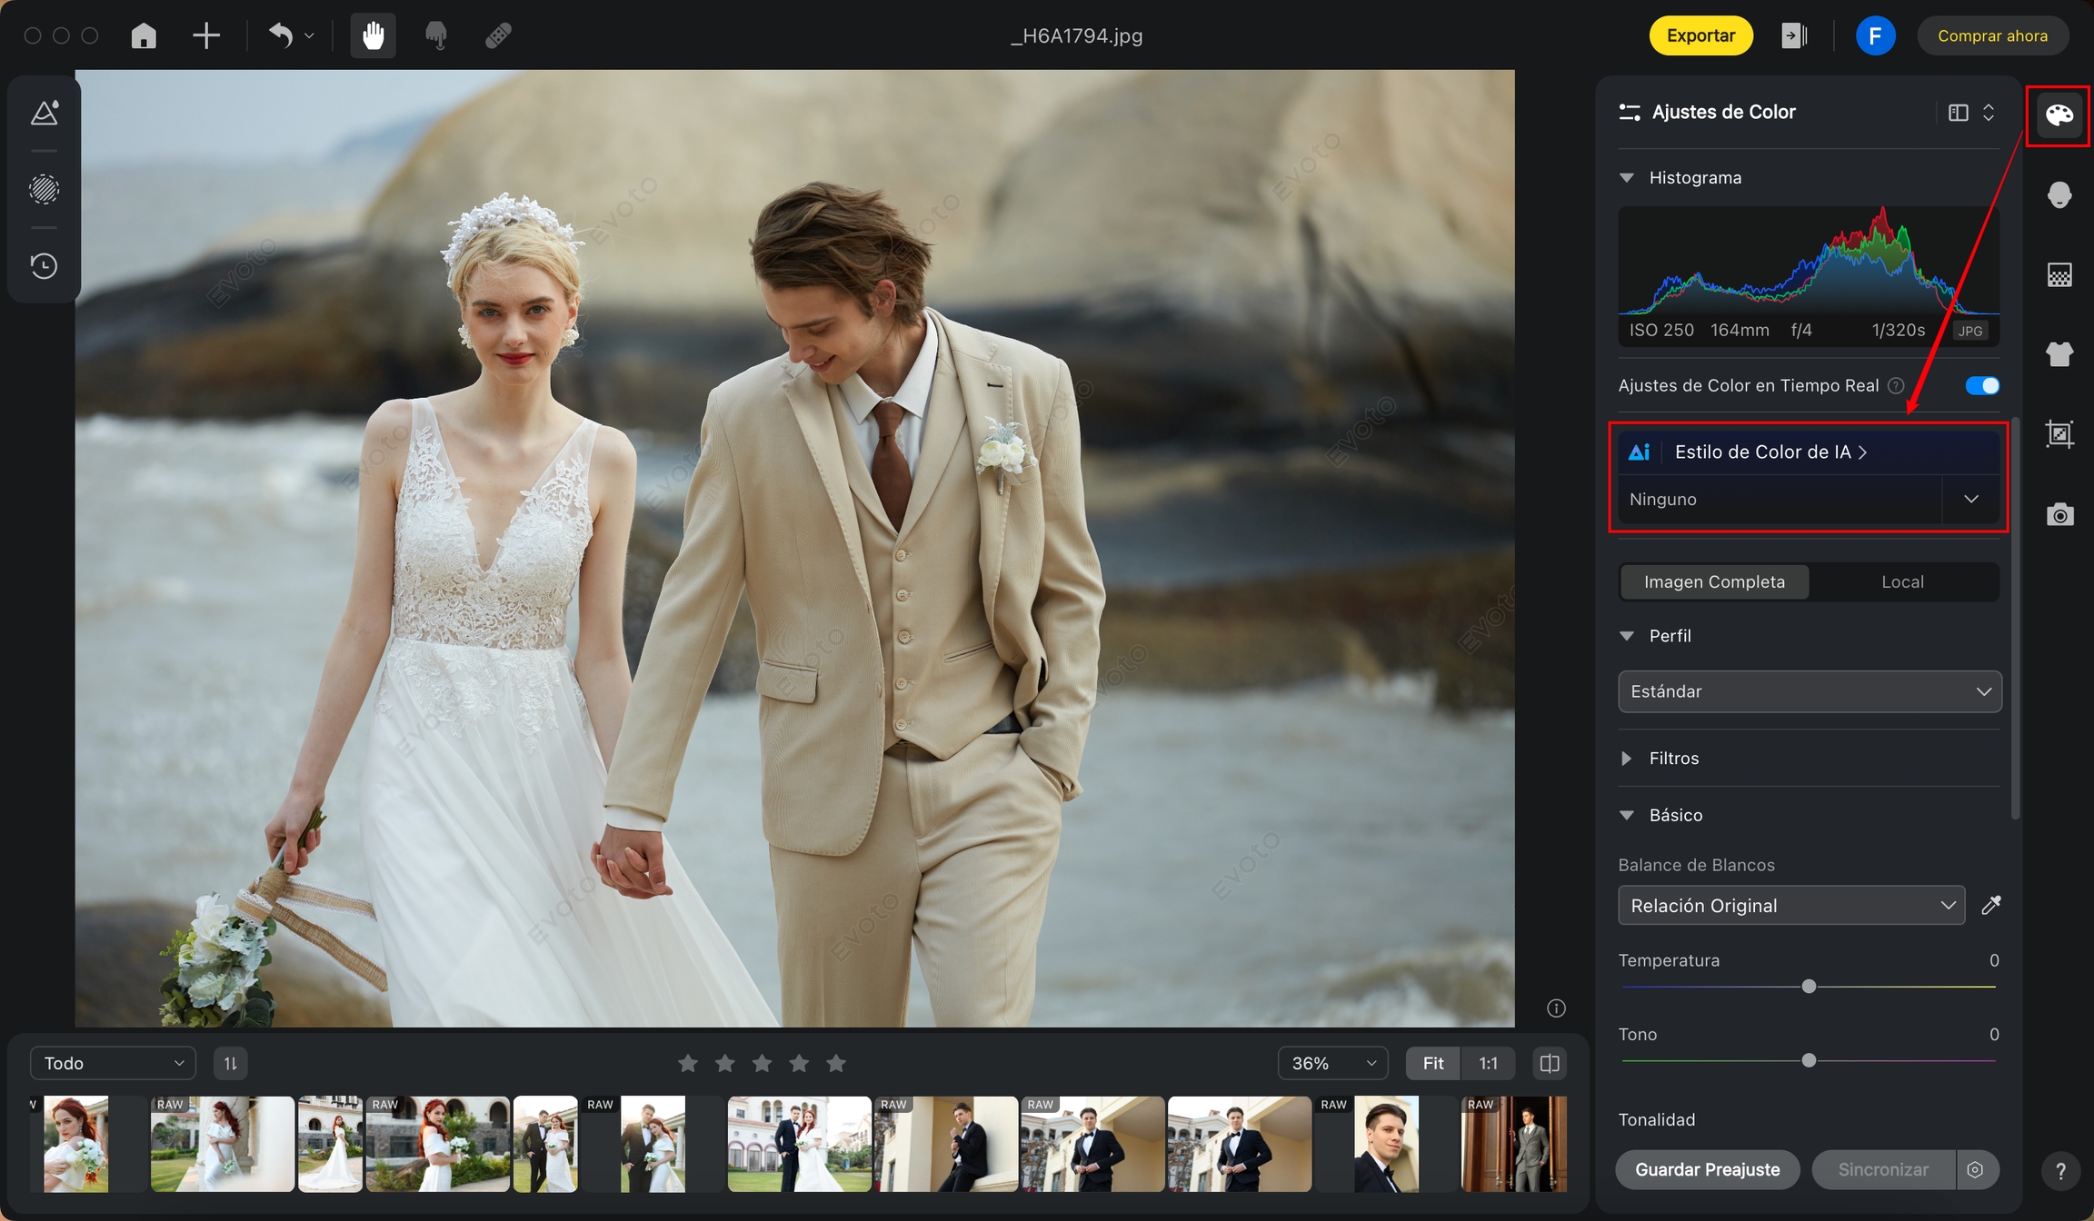Open the background texture panel icon

(x=2059, y=274)
